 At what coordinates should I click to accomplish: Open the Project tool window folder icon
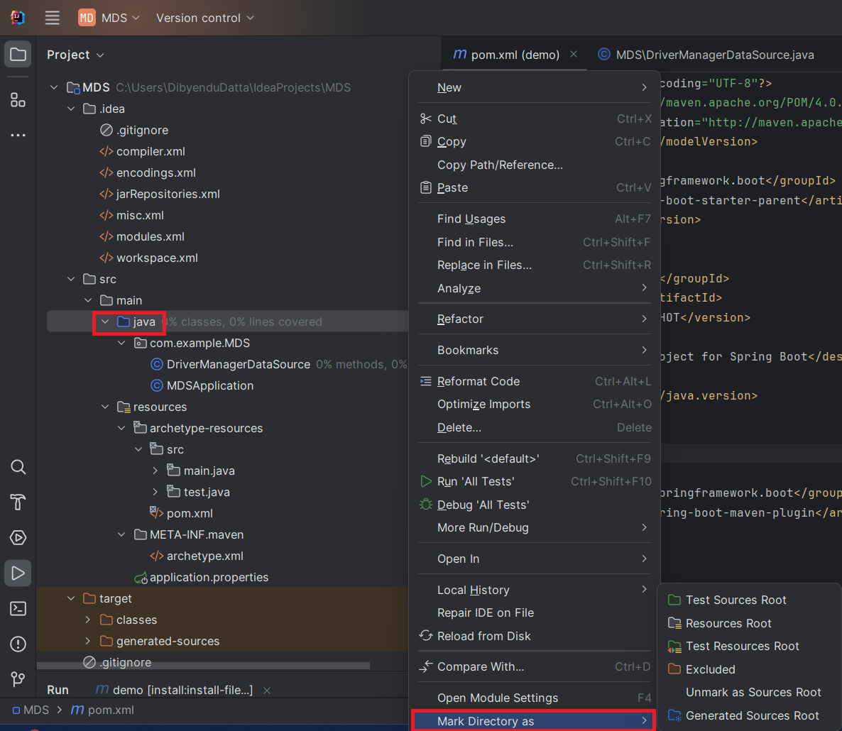coord(18,55)
